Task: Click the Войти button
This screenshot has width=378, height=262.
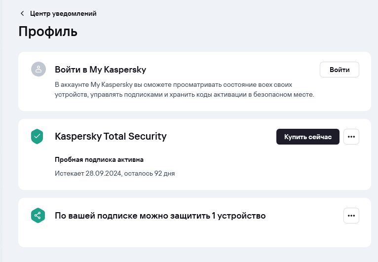Action: (340, 70)
